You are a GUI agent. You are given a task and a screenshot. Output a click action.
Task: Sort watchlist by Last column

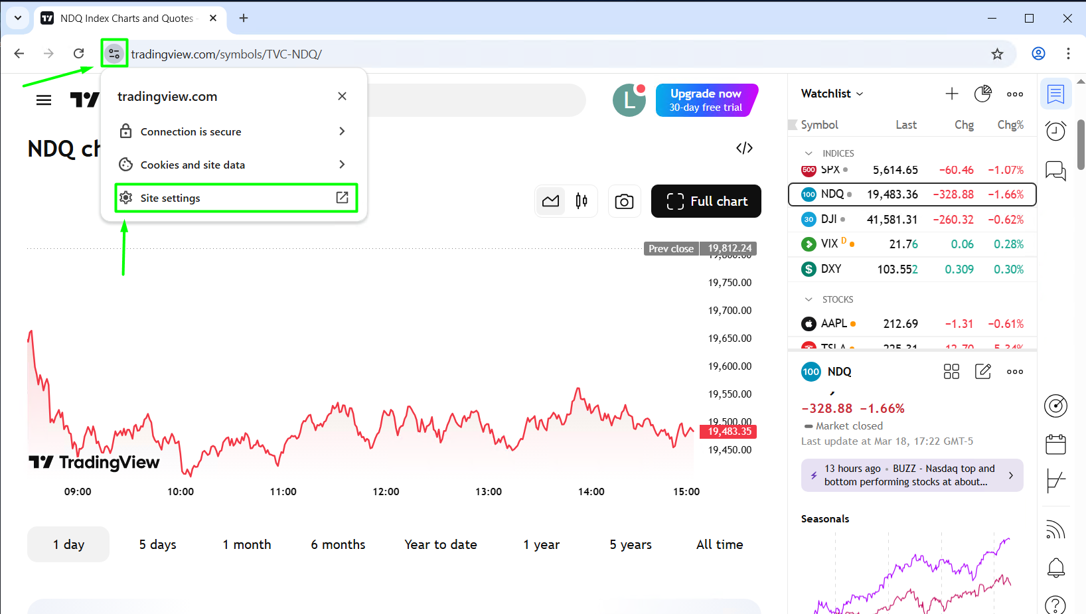906,125
